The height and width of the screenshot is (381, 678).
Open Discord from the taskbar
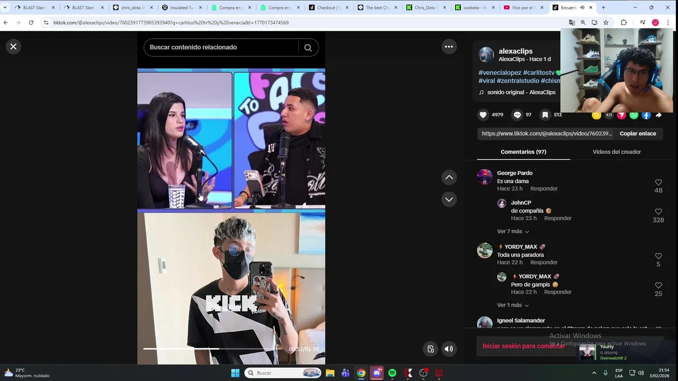[377, 373]
